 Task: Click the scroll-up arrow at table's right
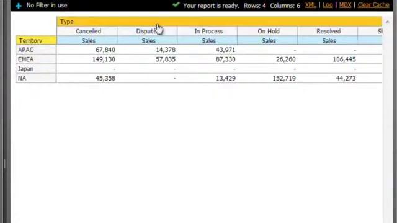(x=387, y=22)
